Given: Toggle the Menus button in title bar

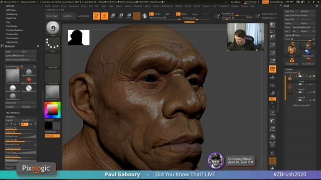Looking at the screenshot, I should (265, 2).
